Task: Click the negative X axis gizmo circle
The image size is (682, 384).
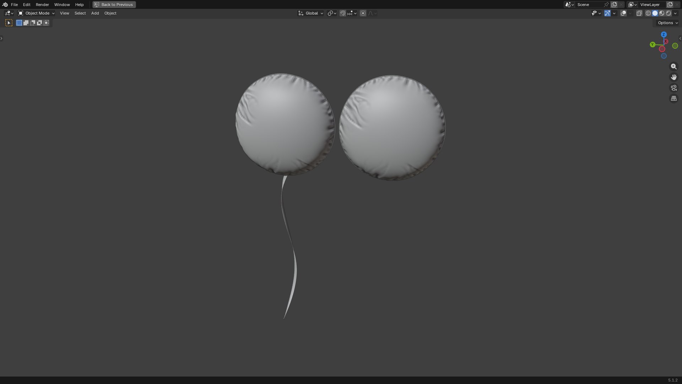Action: click(x=662, y=49)
